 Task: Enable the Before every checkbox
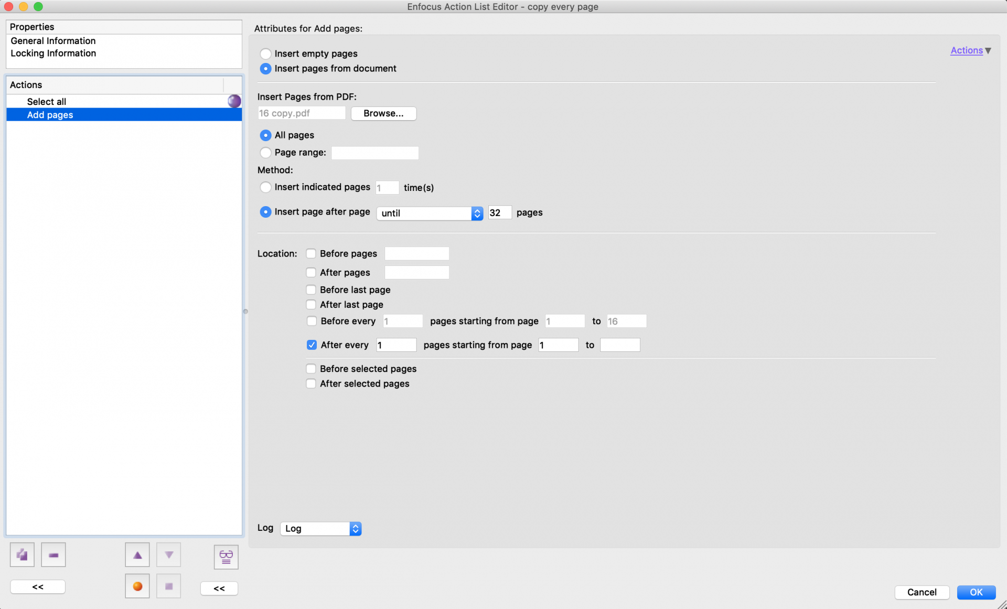coord(312,321)
